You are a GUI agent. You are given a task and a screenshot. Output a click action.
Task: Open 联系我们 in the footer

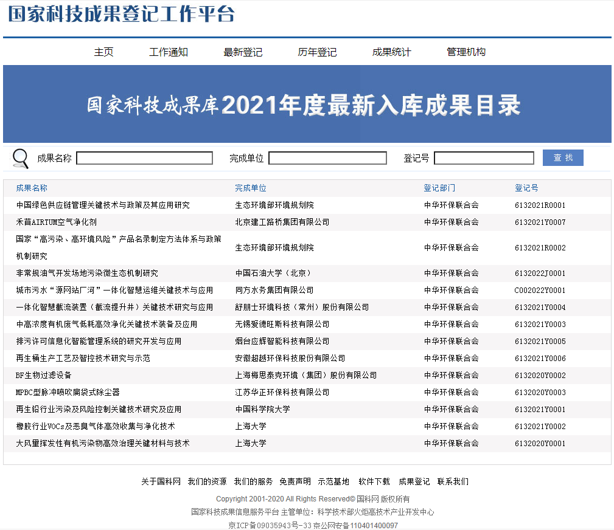click(x=453, y=482)
